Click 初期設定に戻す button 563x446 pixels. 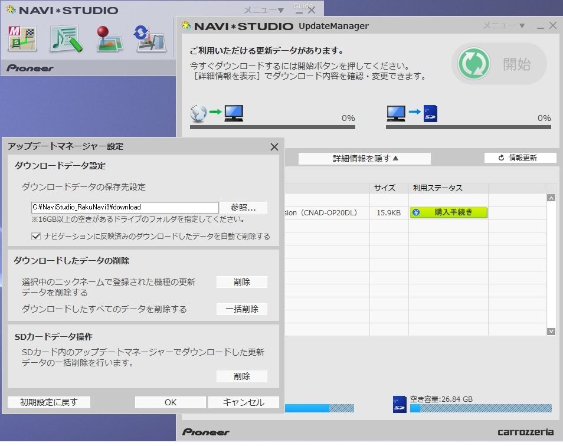[49, 402]
